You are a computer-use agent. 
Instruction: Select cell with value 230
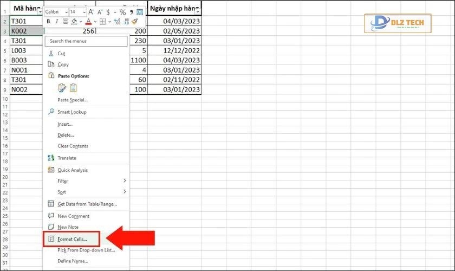(x=139, y=41)
